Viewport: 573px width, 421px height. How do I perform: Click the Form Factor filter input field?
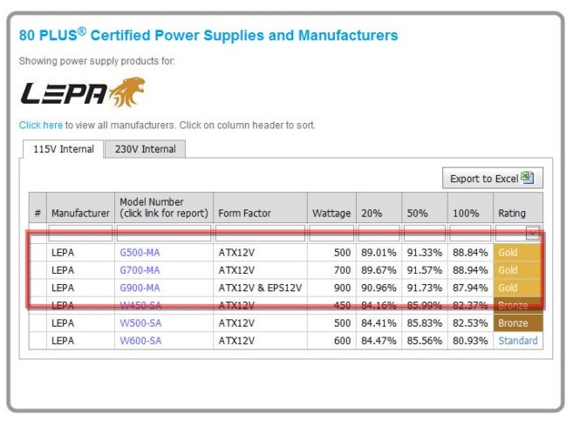260,234
